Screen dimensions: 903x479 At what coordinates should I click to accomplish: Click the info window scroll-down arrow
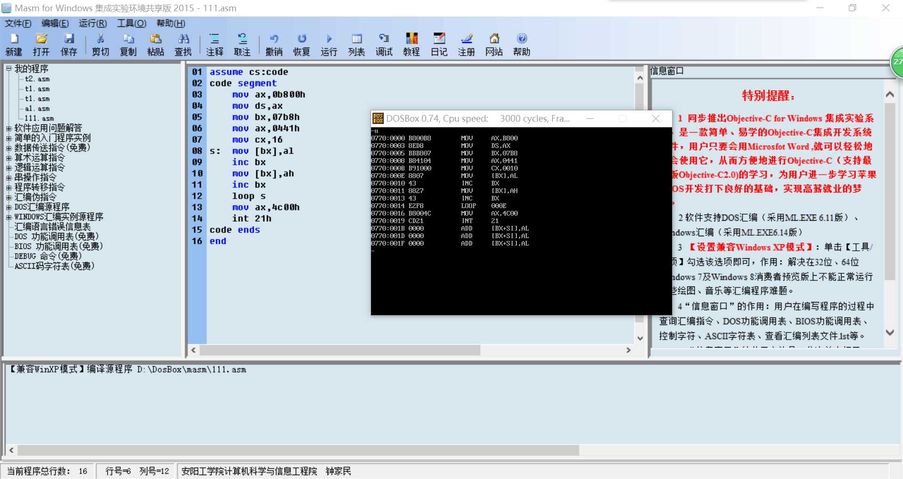tap(889, 332)
